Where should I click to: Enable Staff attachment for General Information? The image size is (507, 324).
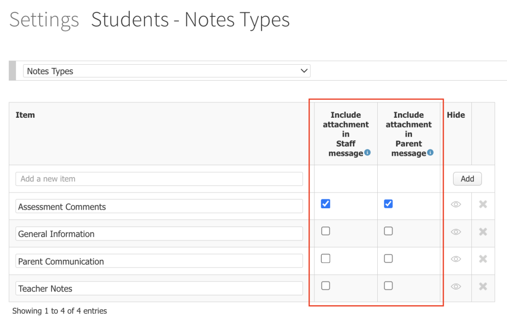pos(326,231)
